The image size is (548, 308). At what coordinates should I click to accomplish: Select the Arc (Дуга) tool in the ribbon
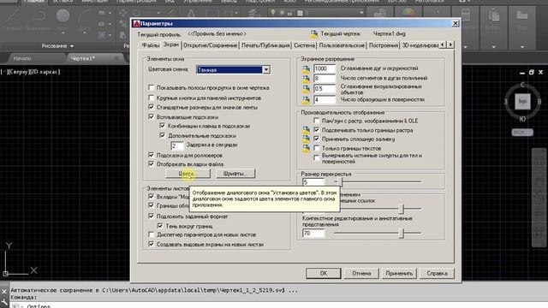[85, 21]
